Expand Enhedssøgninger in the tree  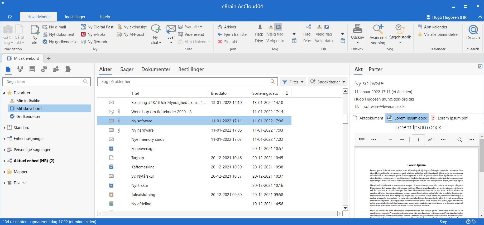(4, 139)
